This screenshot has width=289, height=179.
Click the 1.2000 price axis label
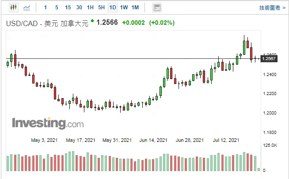270,113
